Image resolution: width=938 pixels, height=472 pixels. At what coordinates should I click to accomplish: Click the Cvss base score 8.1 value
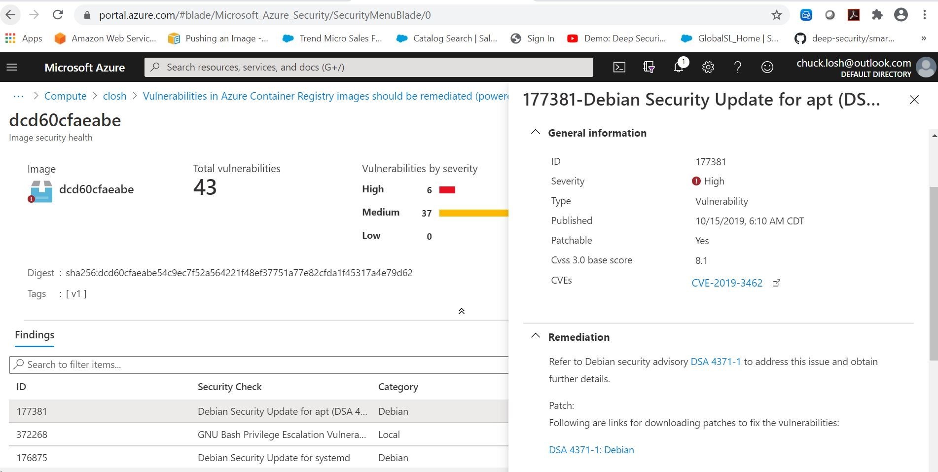tap(701, 260)
